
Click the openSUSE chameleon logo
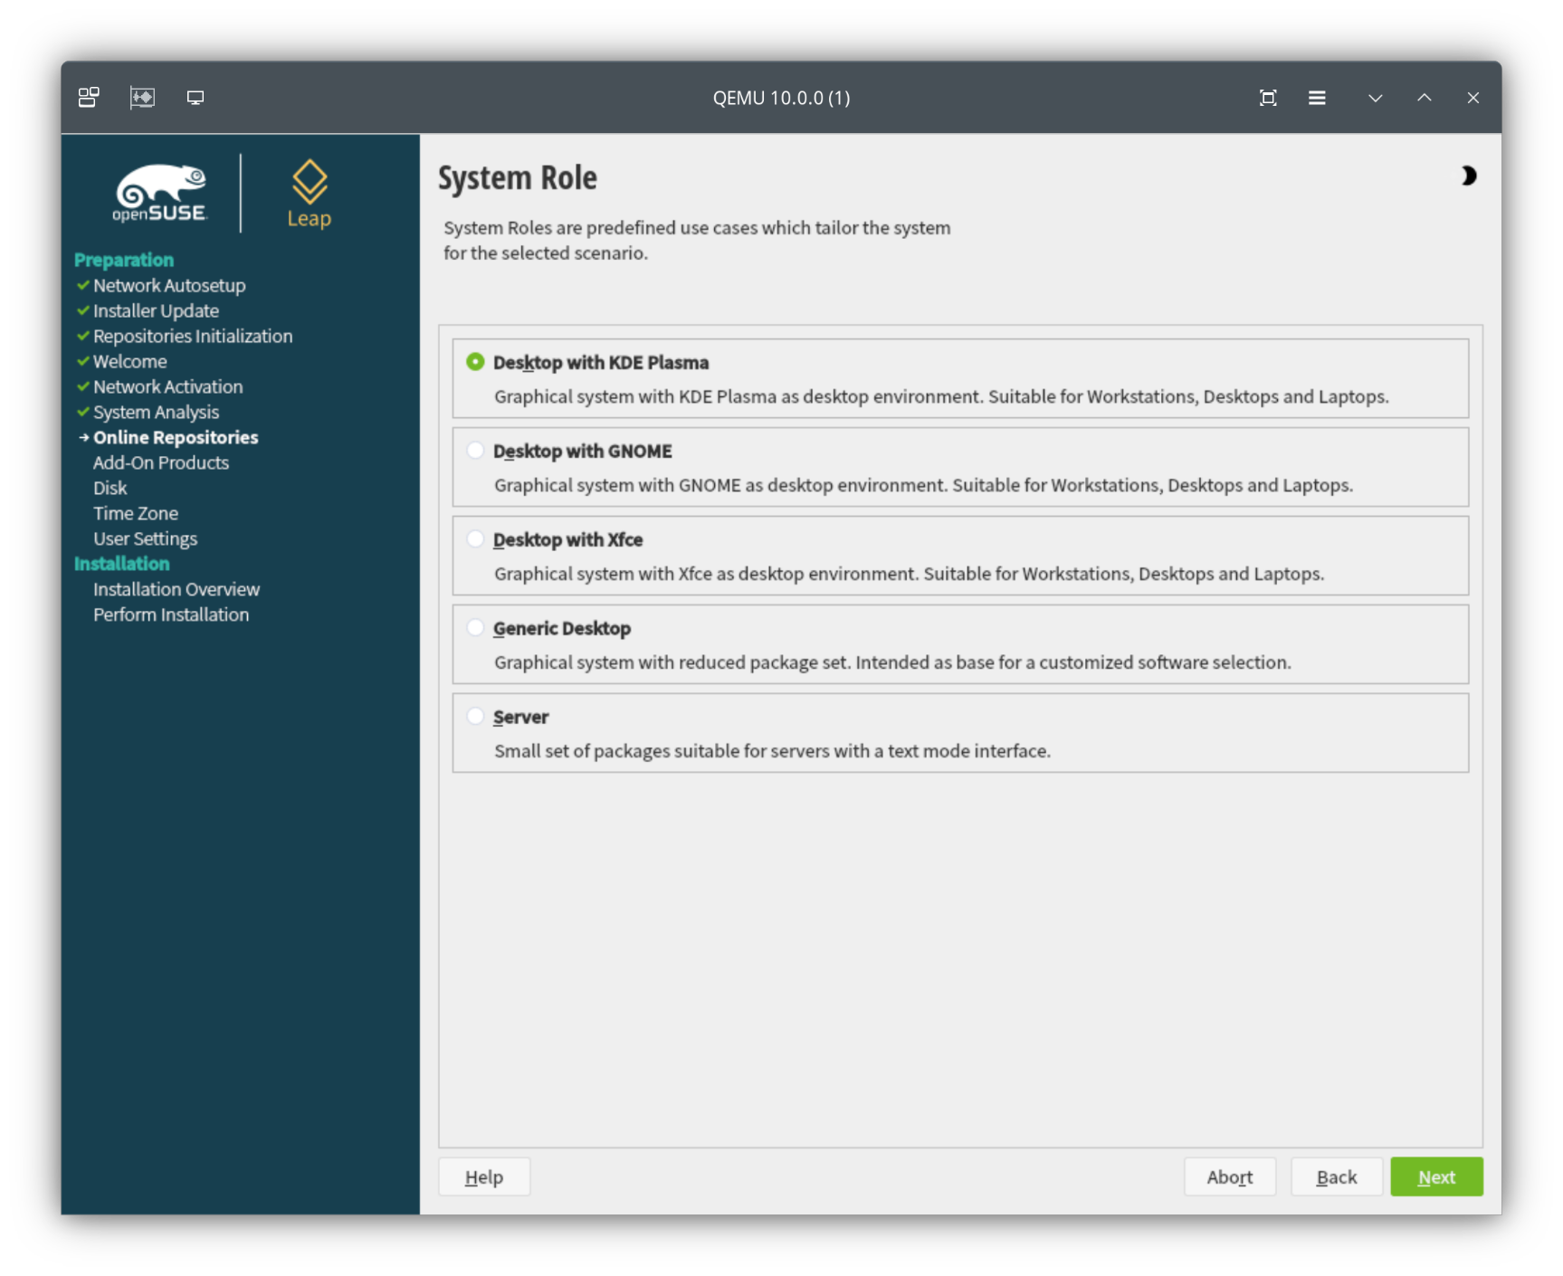(159, 190)
